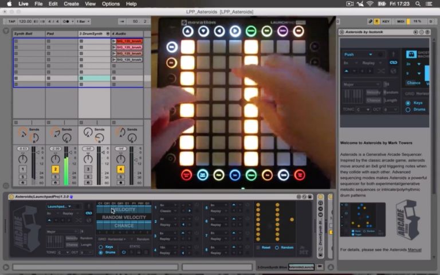Screen dimensions: 440x275
Task: Open Spotlight search in menu bar
Action: point(418,4)
